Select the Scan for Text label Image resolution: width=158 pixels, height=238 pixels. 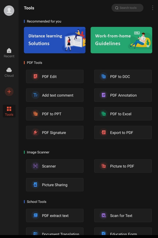(x=121, y=216)
